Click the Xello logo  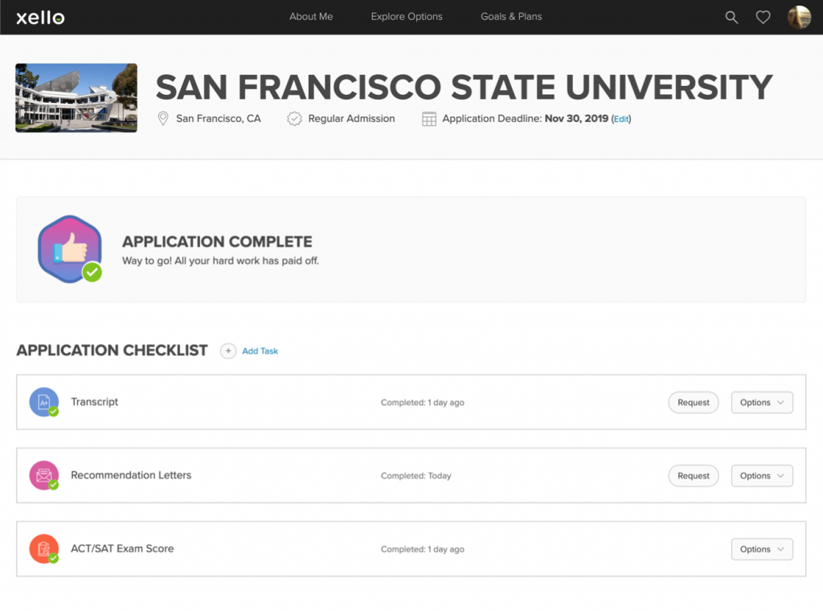pyautogui.click(x=38, y=16)
